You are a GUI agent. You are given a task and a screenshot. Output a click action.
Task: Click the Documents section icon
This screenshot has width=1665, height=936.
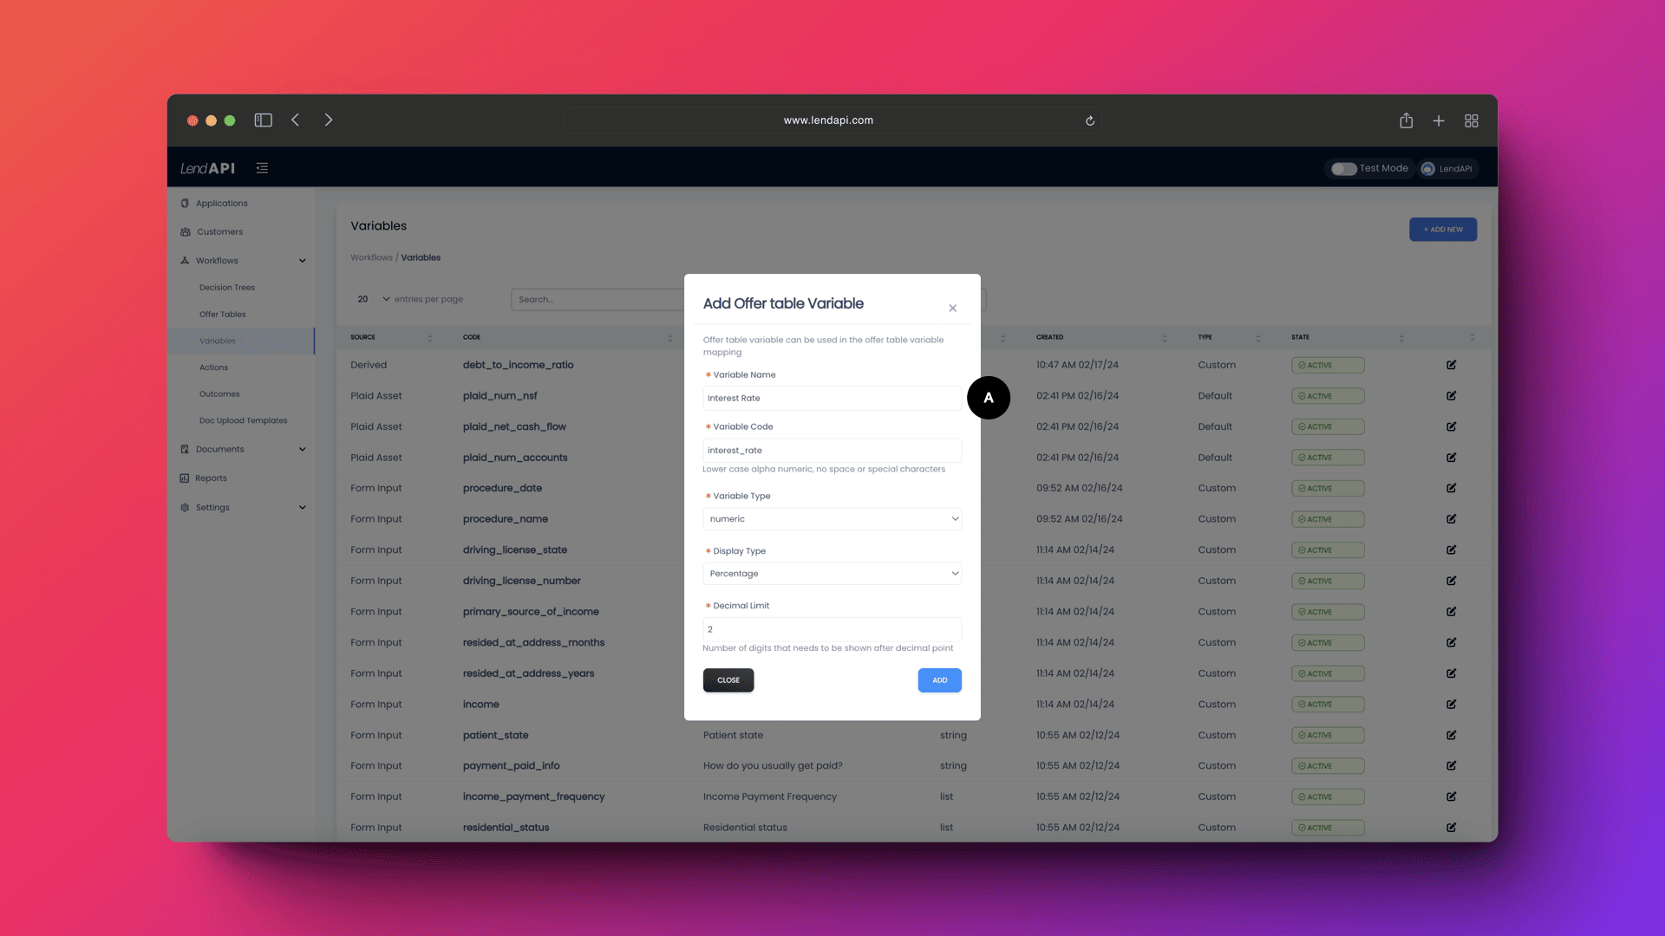[x=186, y=449]
